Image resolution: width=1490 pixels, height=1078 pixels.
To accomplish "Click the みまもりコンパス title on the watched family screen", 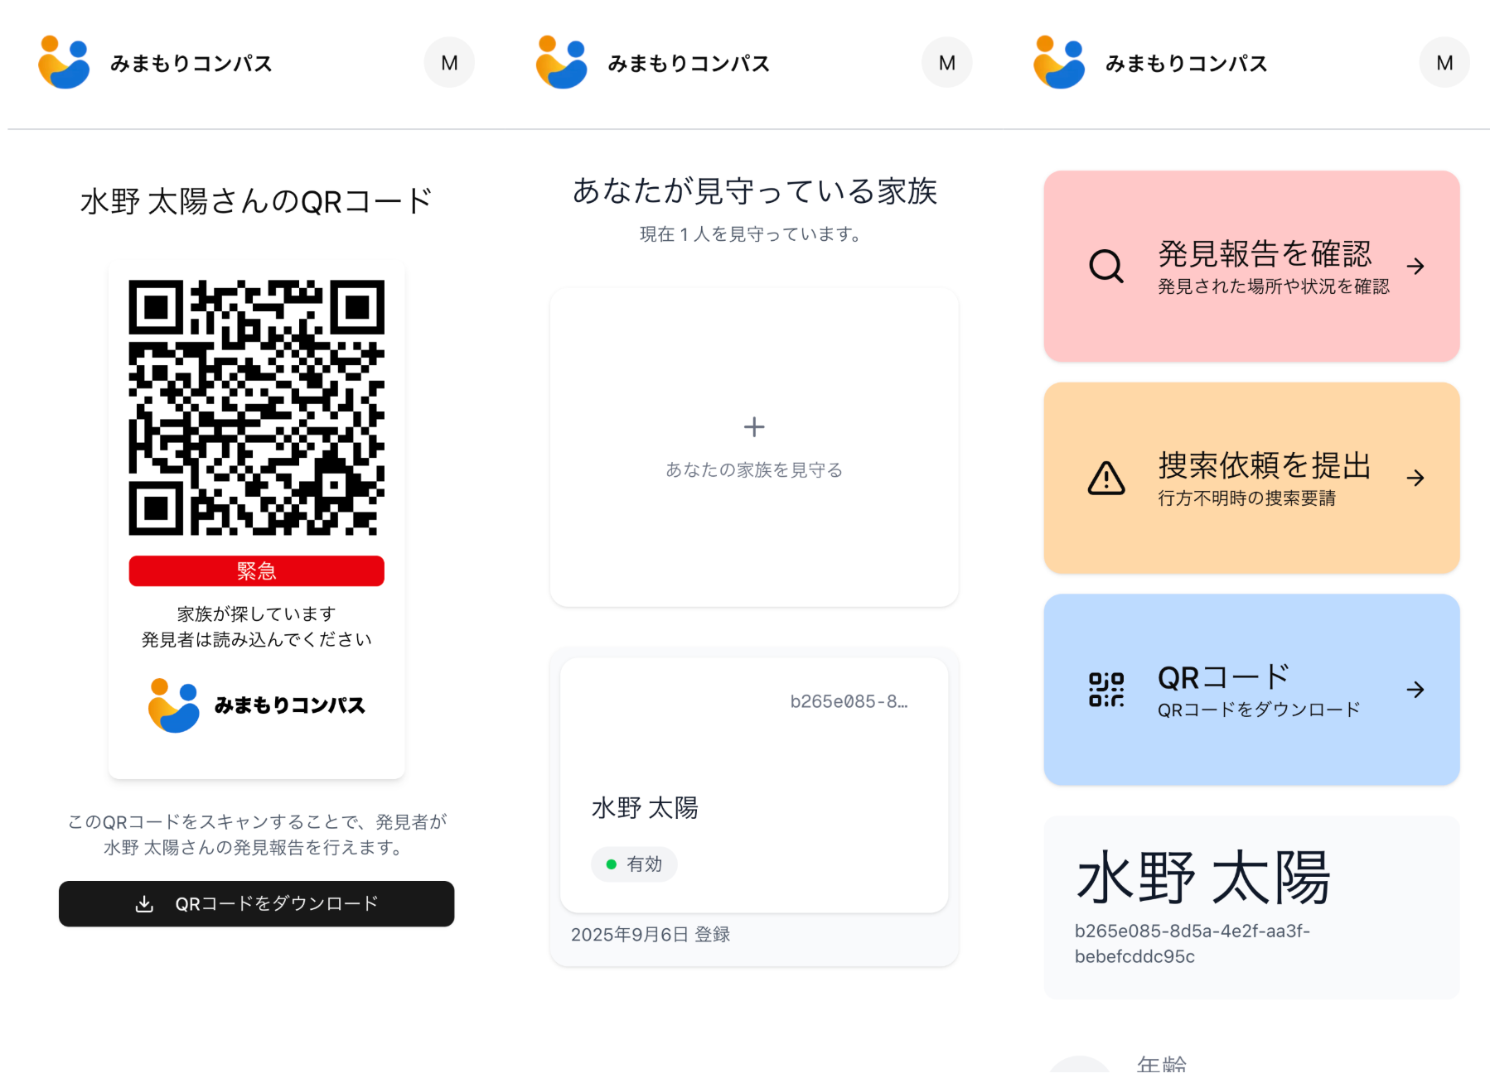I will (689, 64).
